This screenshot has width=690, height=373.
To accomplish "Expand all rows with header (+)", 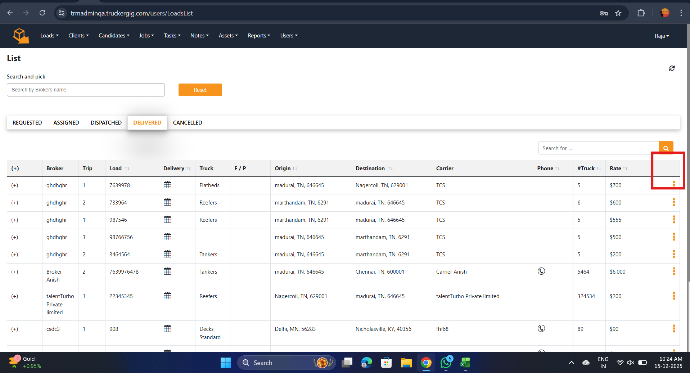I will point(15,168).
